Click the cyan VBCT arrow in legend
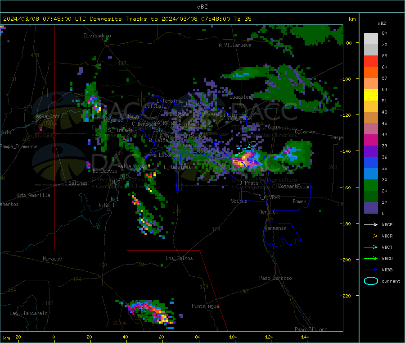Viewport: 405px width, 343px height. (371, 247)
